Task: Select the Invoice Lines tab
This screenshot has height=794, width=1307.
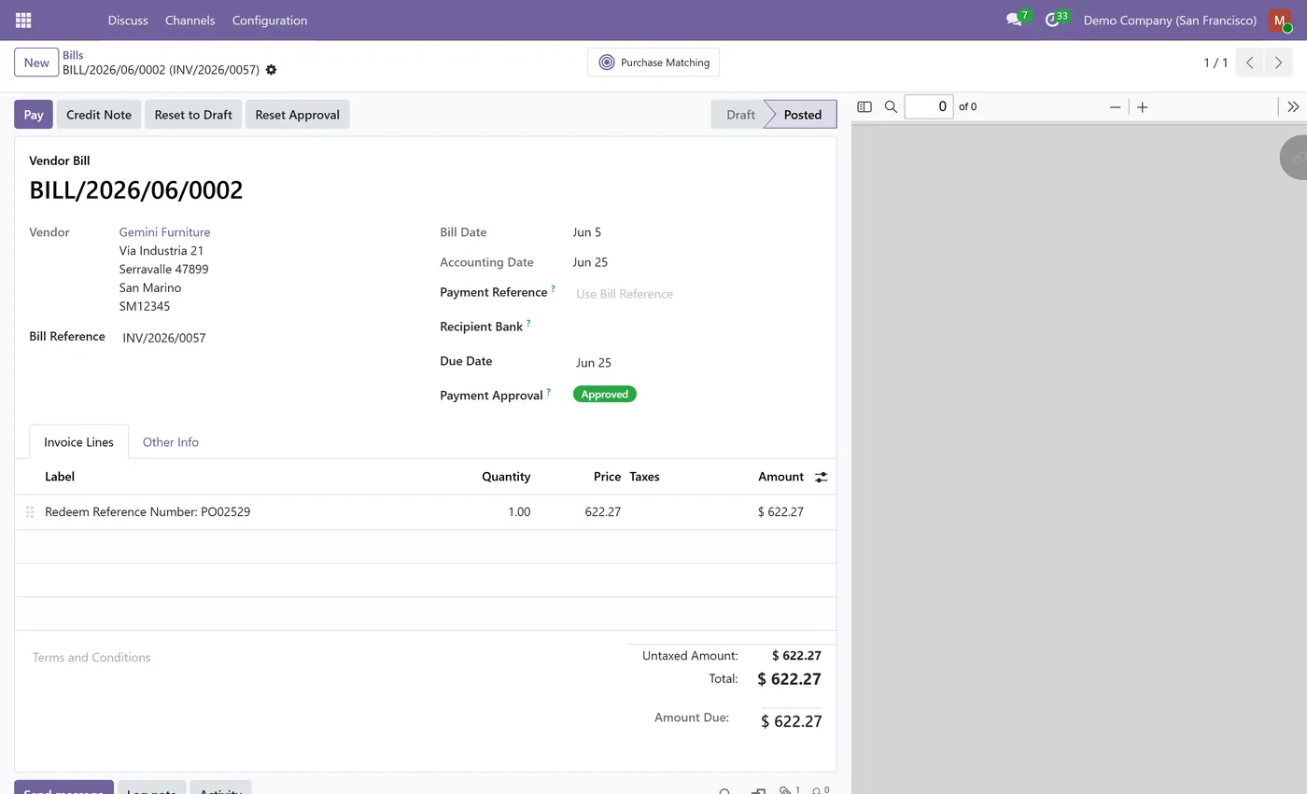Action: [78, 442]
